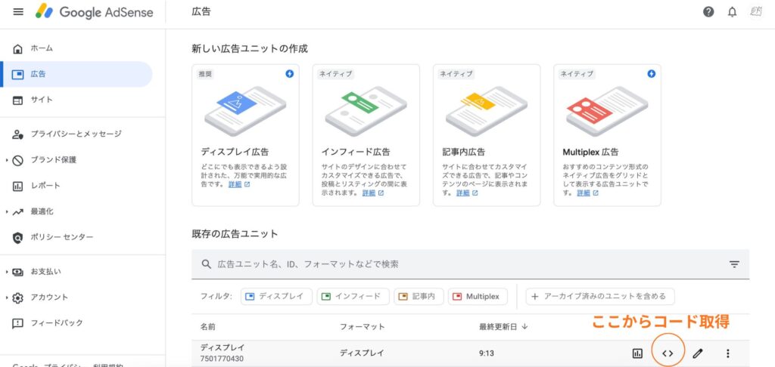
Task: Expand the アカウント sidebar section
Action: [49, 298]
